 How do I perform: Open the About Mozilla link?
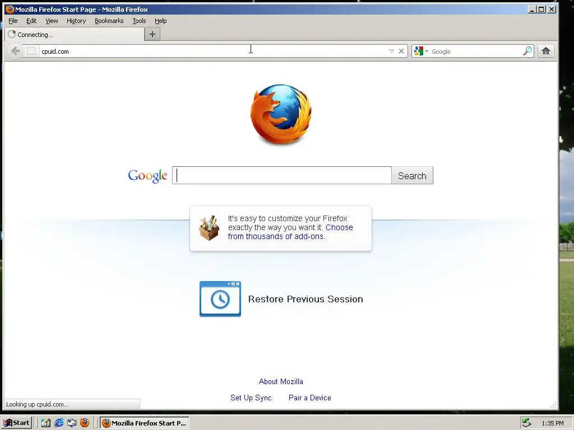(x=281, y=381)
